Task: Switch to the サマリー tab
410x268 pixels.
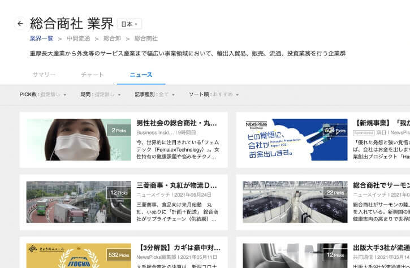Action: [44, 75]
